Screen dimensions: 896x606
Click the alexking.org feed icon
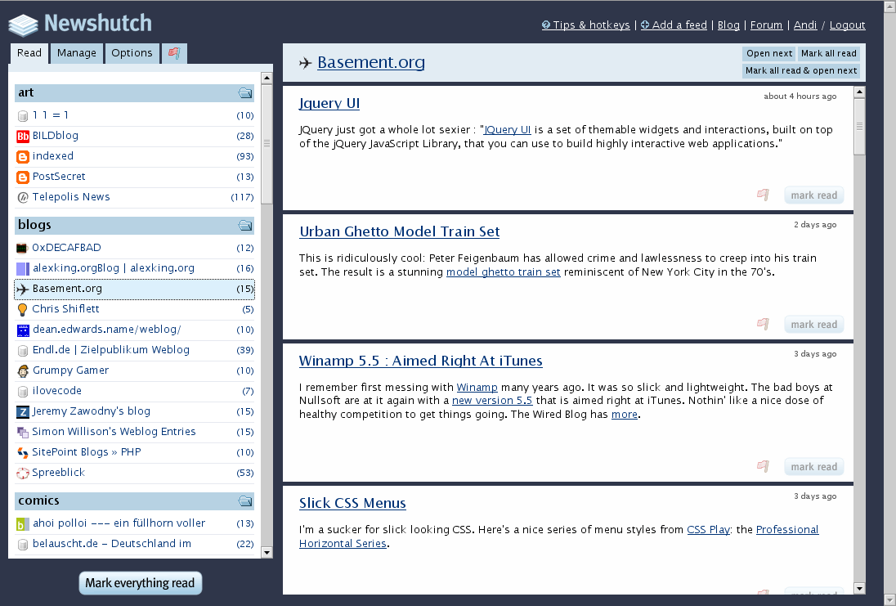click(23, 269)
